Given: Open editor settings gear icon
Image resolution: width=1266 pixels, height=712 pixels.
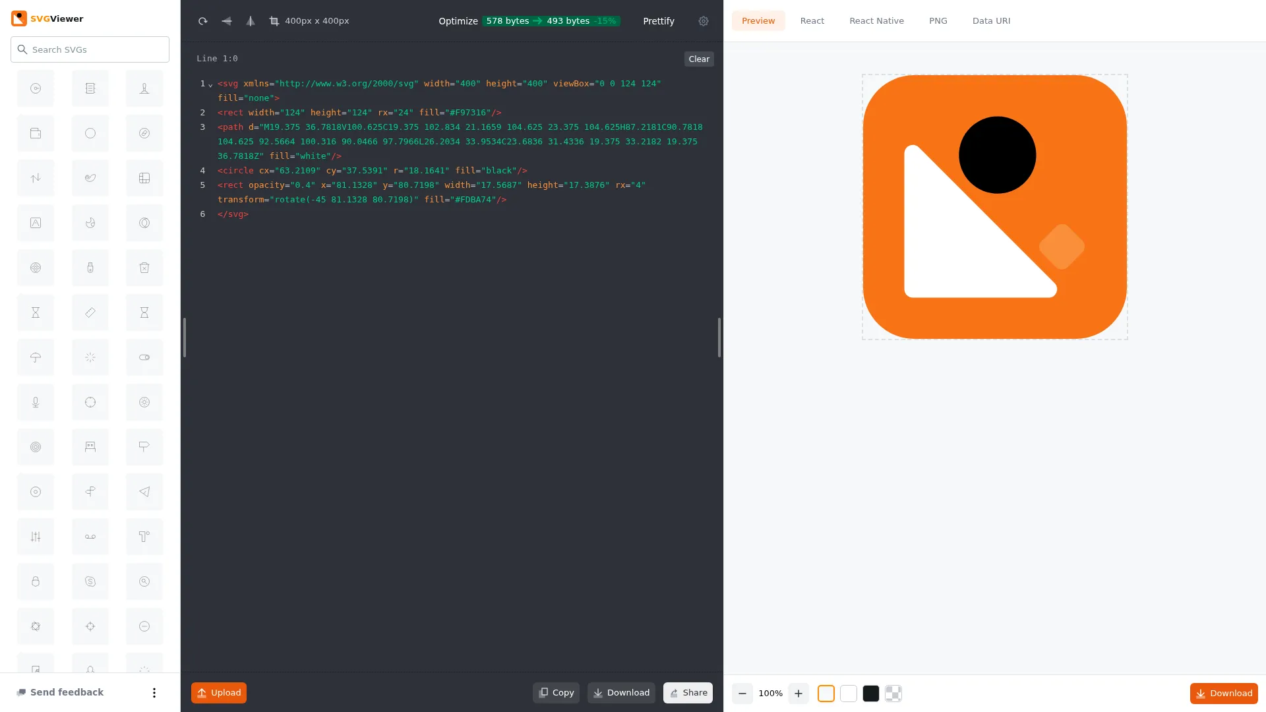Looking at the screenshot, I should [x=704, y=21].
